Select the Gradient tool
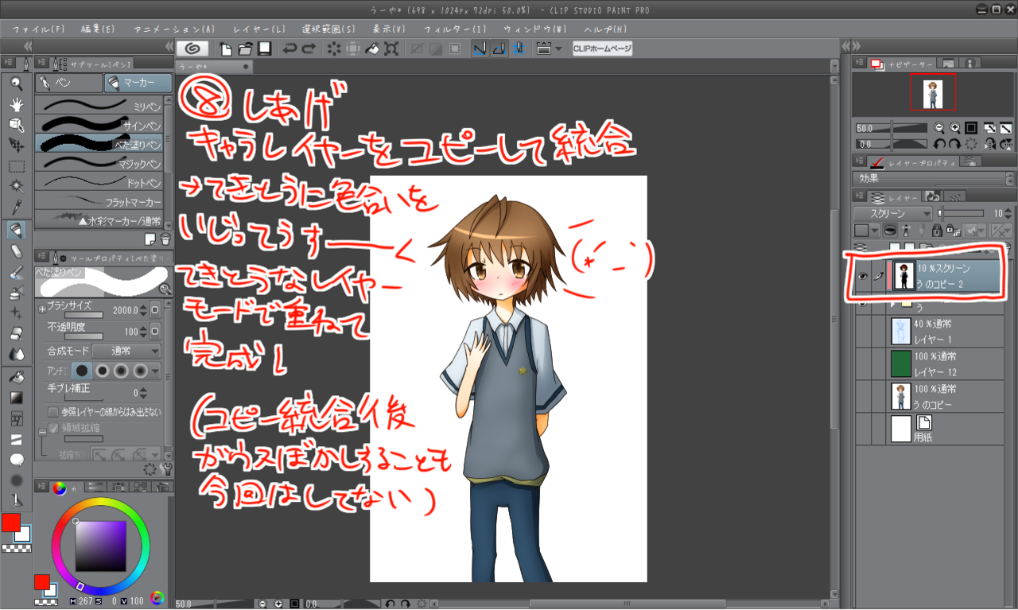This screenshot has width=1018, height=610. 16,397
